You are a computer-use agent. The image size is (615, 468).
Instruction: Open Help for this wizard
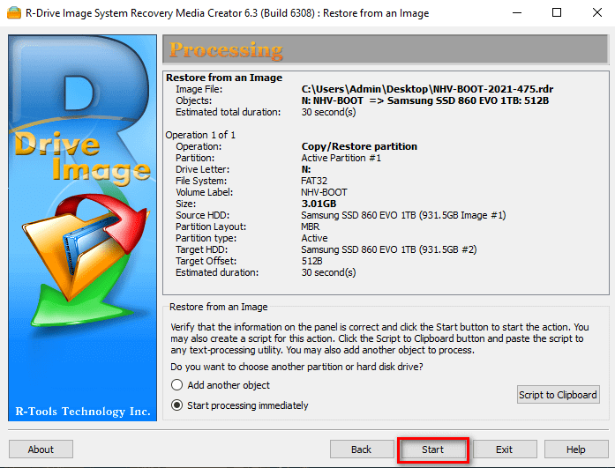pyautogui.click(x=575, y=449)
